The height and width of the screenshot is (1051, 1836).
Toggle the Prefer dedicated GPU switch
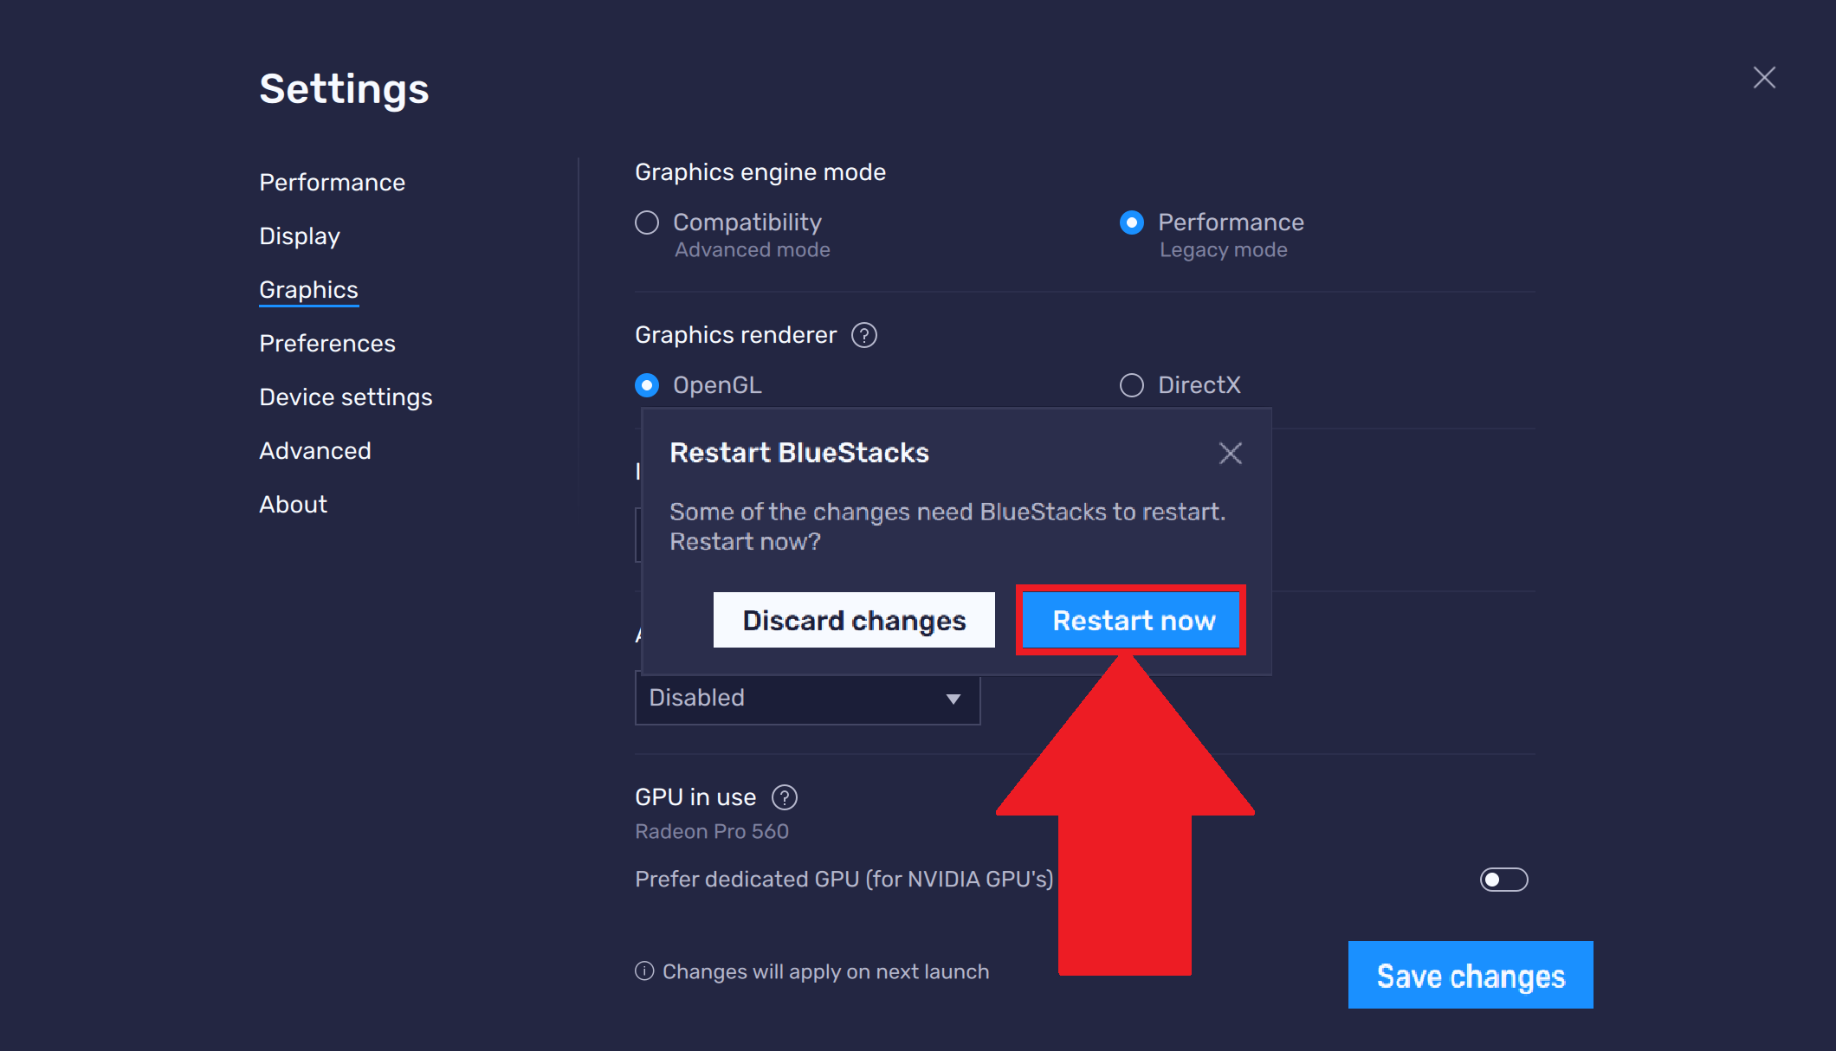1503,880
